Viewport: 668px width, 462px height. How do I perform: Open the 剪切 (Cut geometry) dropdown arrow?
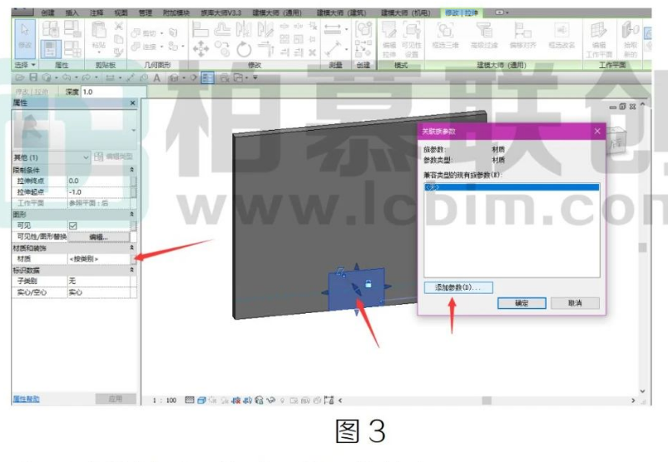coord(162,32)
